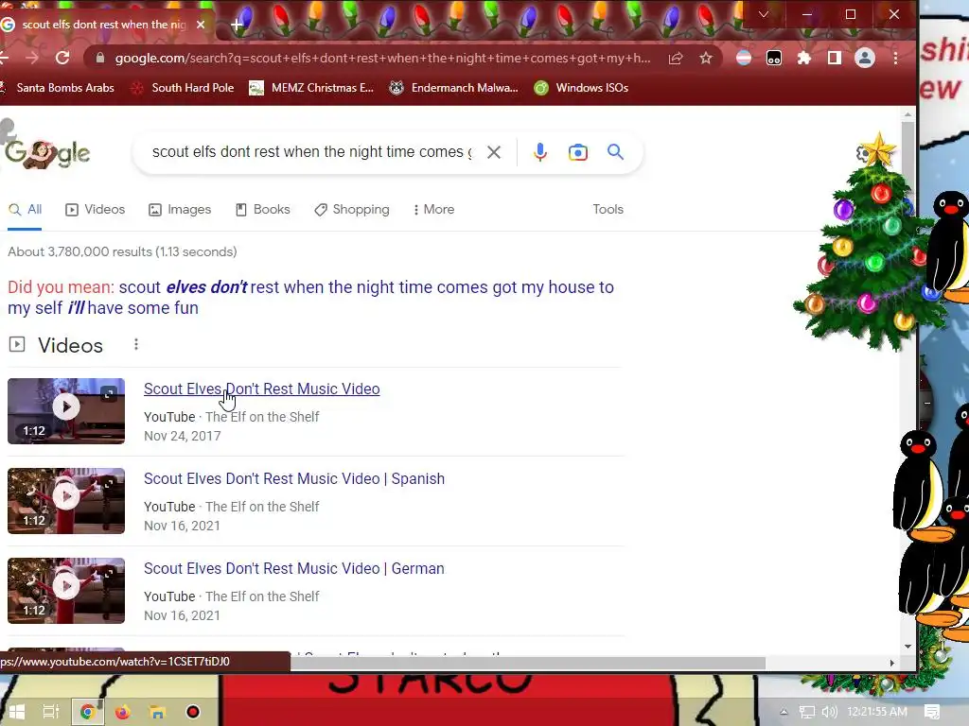Launch Firefox from the taskbar
This screenshot has height=726, width=969.
click(122, 712)
